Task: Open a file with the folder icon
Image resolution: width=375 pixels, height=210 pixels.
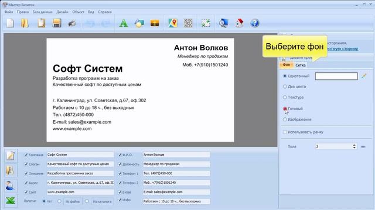Action: pyautogui.click(x=25, y=23)
